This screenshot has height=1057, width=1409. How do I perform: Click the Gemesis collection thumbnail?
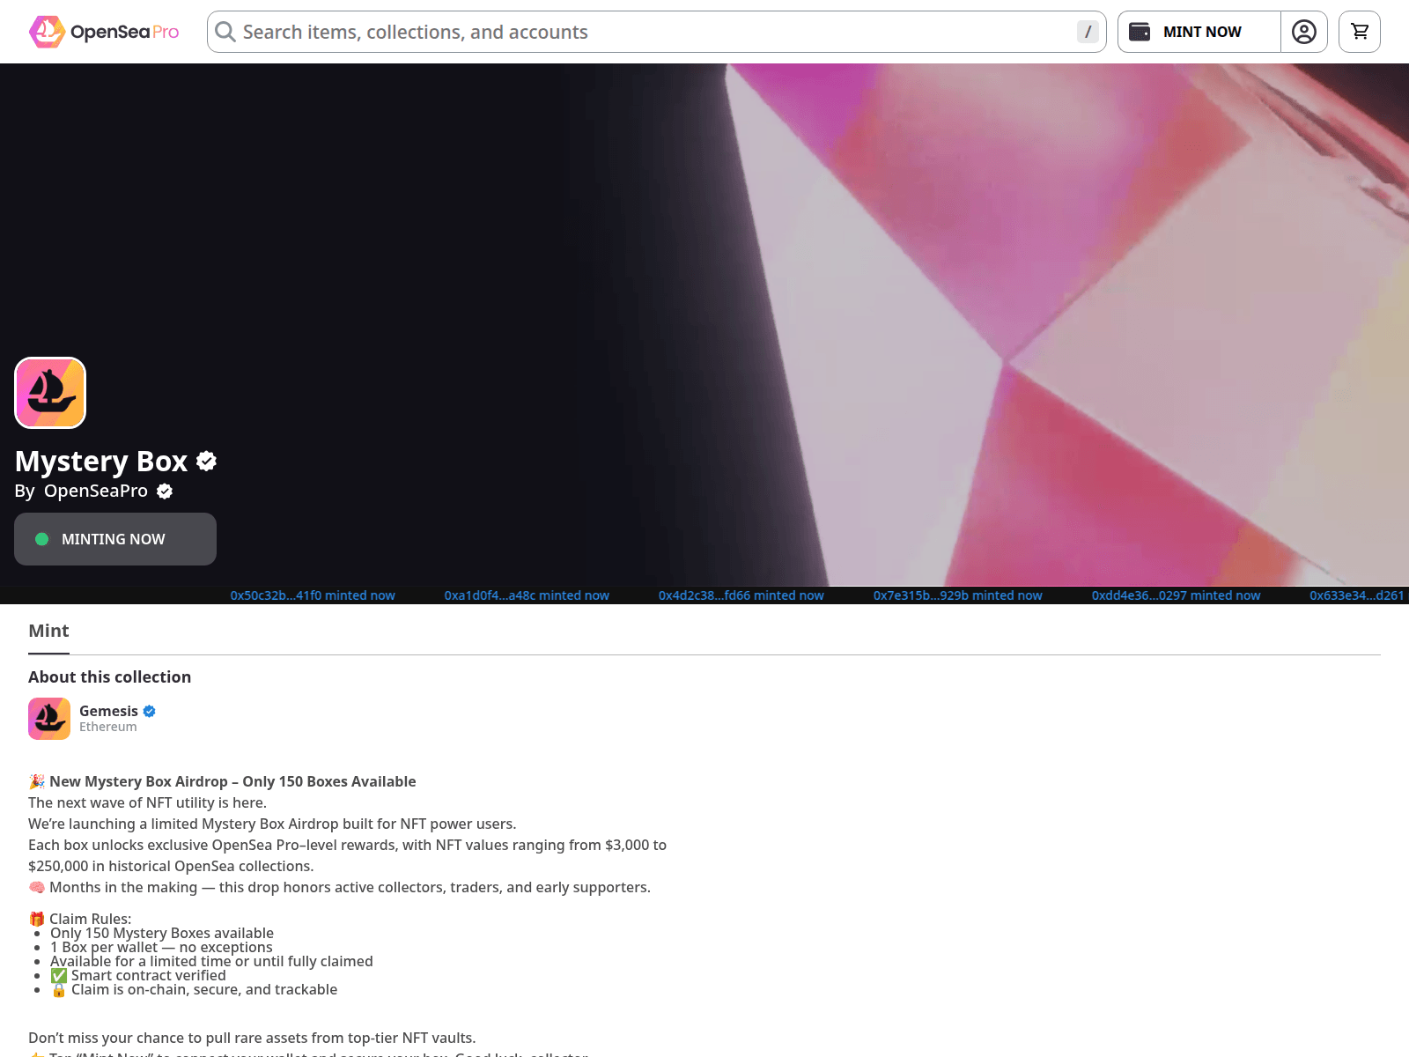tap(49, 719)
